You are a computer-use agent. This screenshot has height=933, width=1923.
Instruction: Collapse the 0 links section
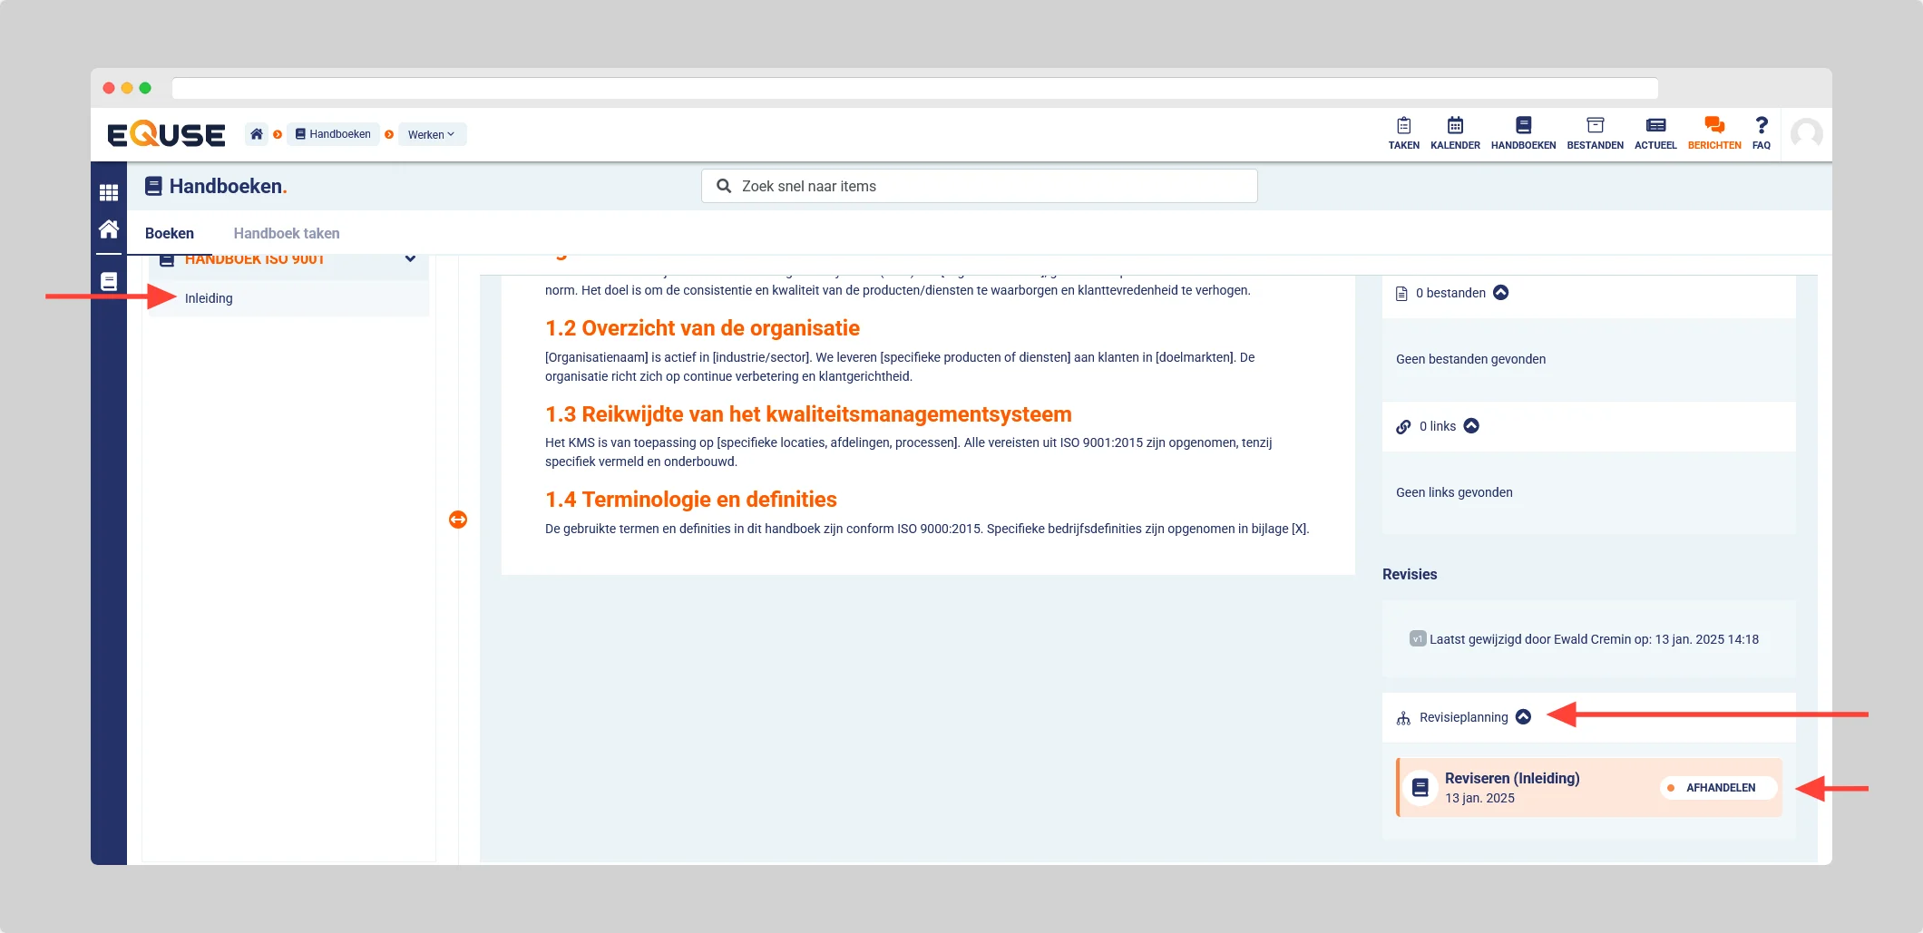[1471, 426]
